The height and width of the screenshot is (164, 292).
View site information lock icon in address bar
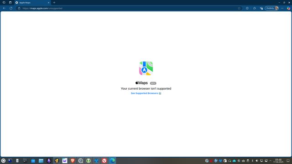pyautogui.click(x=19, y=8)
